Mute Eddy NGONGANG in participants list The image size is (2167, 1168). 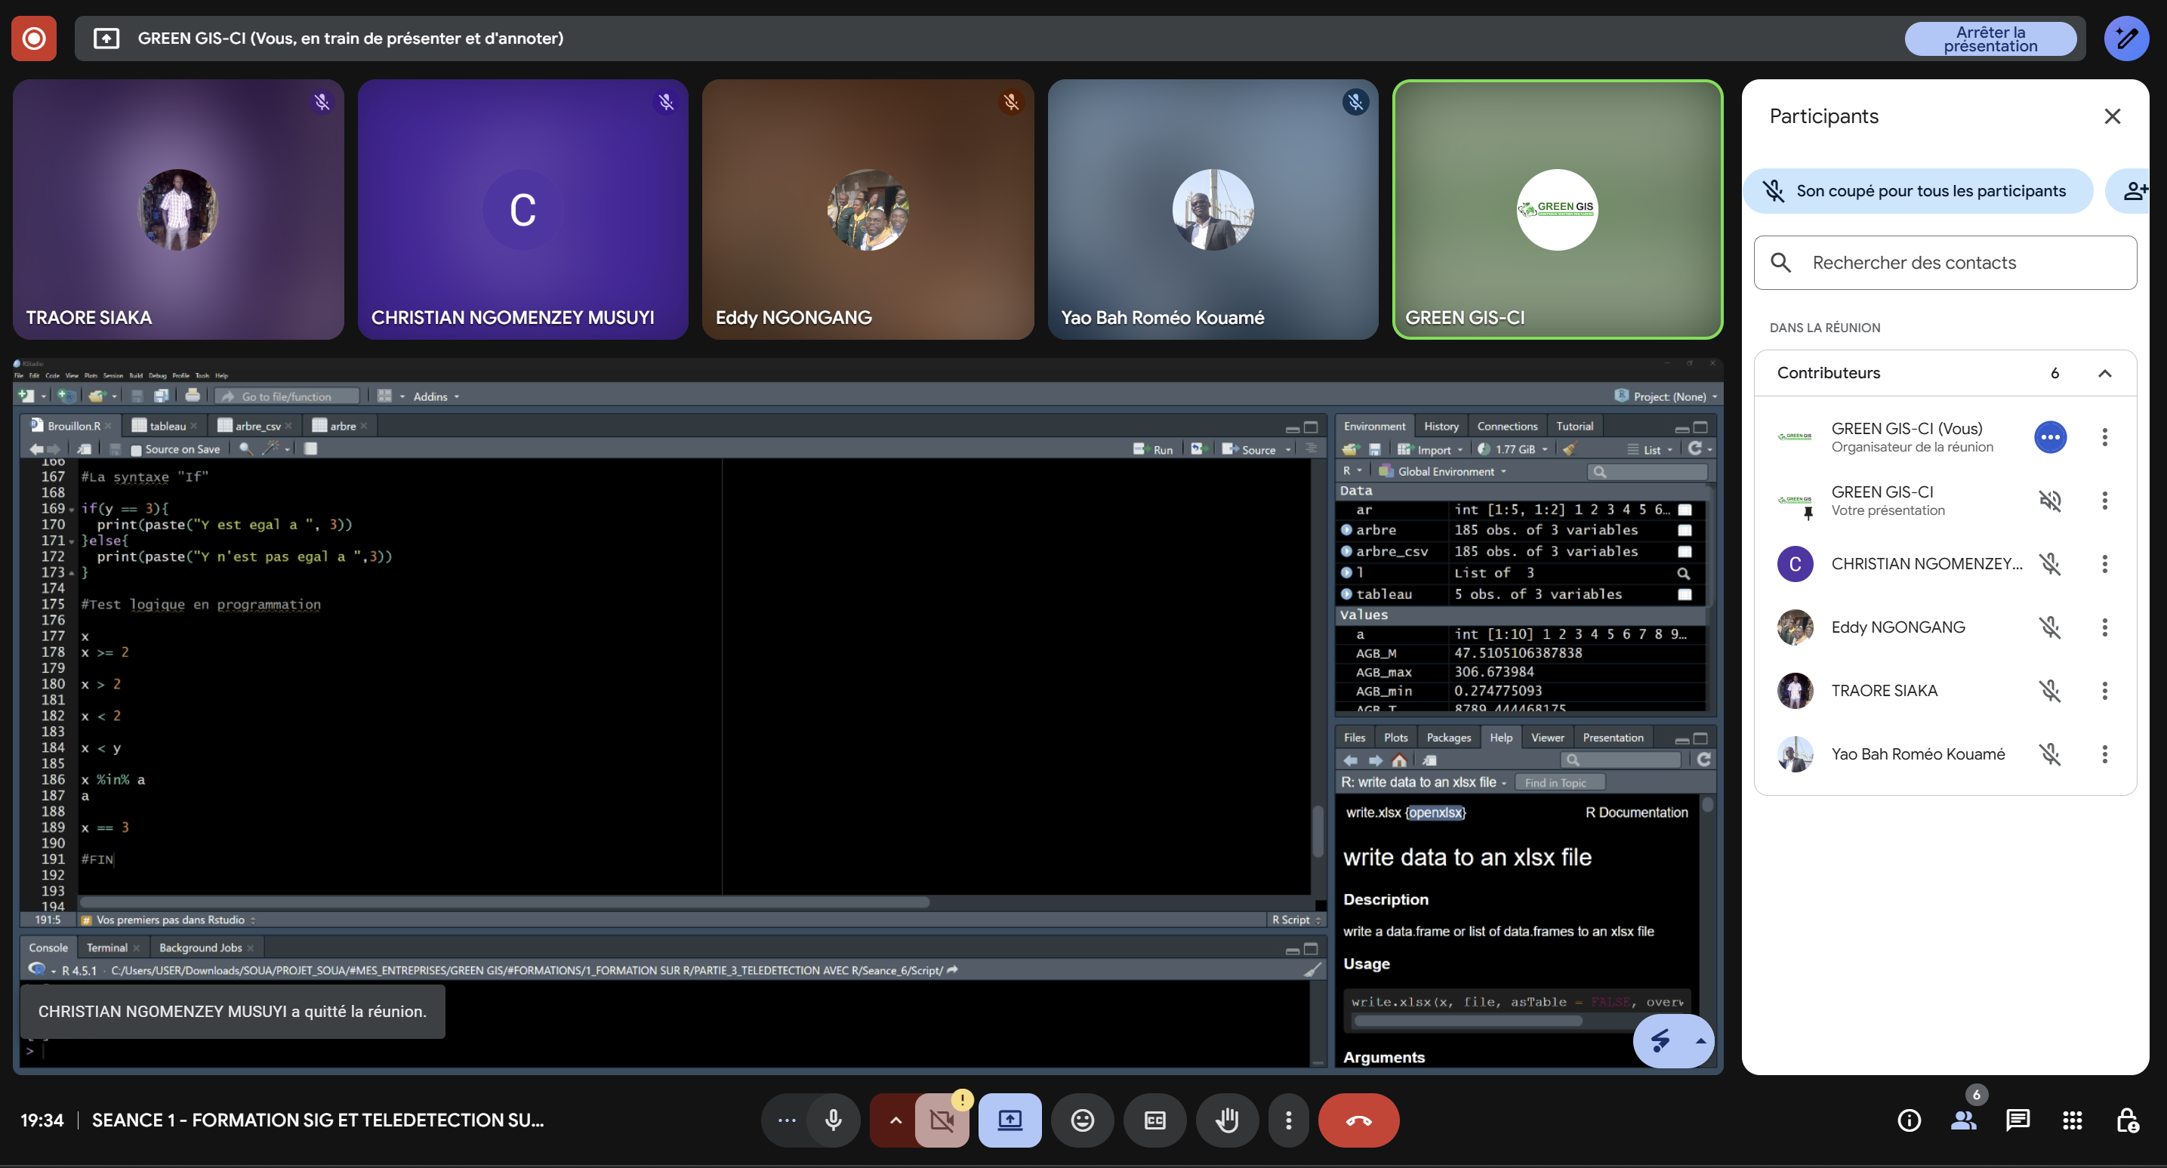pyautogui.click(x=2049, y=627)
